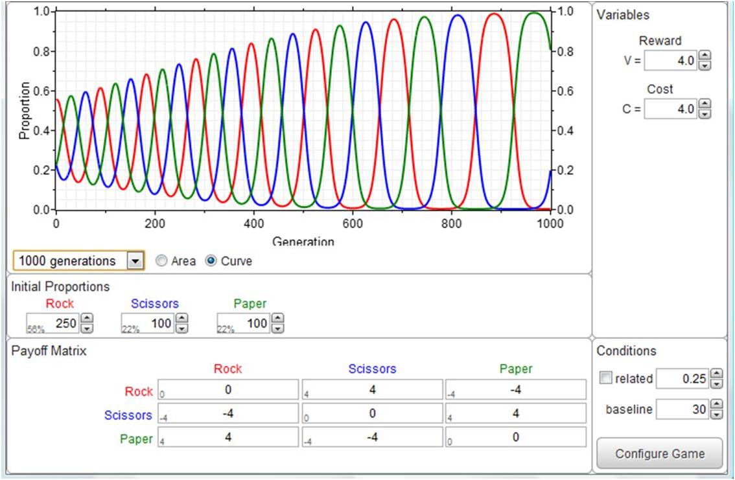The image size is (735, 480).
Task: Click the Configure Game button
Action: pos(659,453)
